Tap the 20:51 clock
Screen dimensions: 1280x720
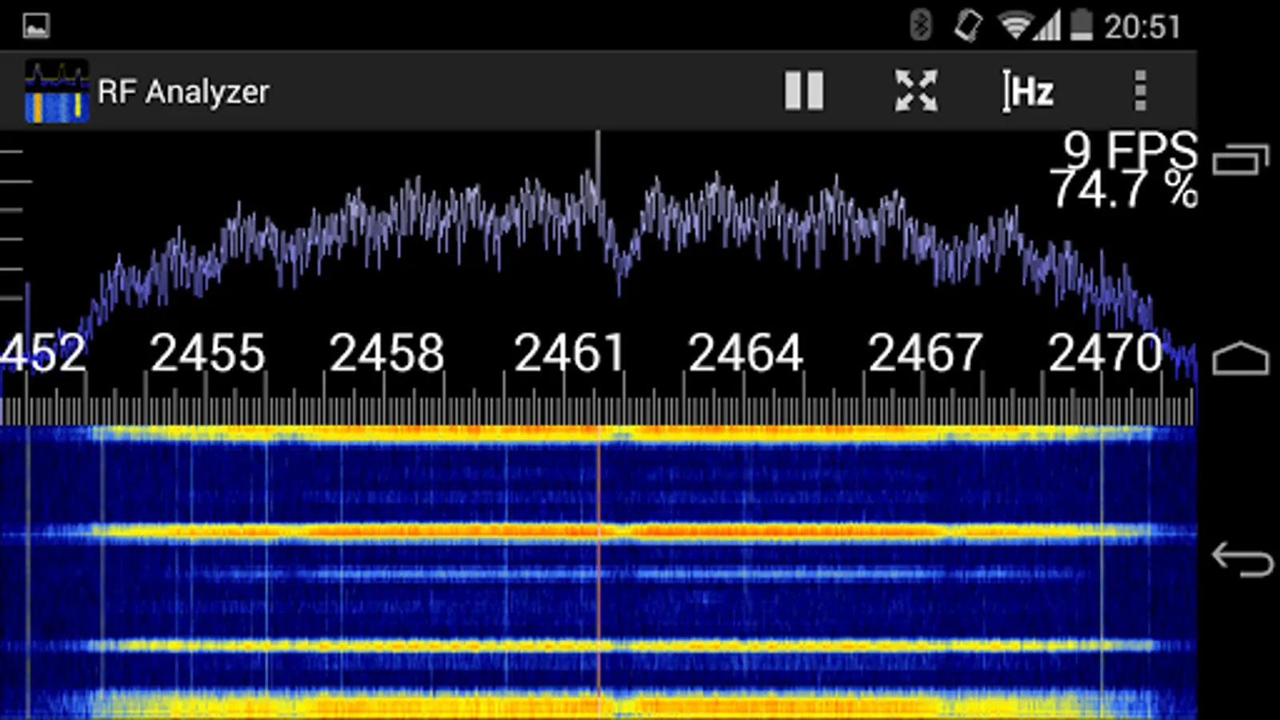(1142, 27)
